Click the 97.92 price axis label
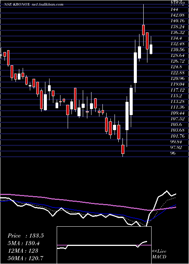Screen dimensions: 189x264 (177, 147)
